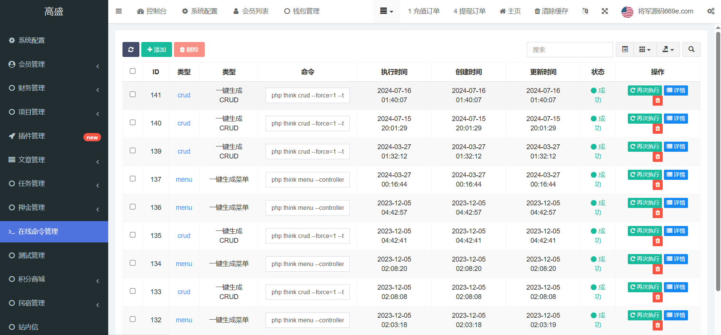
Task: Click the fullscreen expand icon
Action: pyautogui.click(x=605, y=11)
